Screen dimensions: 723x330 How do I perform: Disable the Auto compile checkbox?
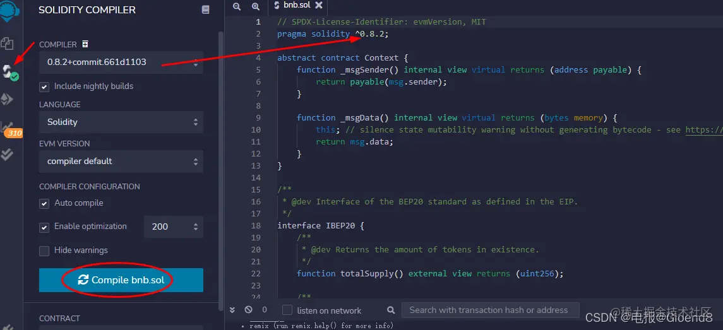pyautogui.click(x=44, y=203)
